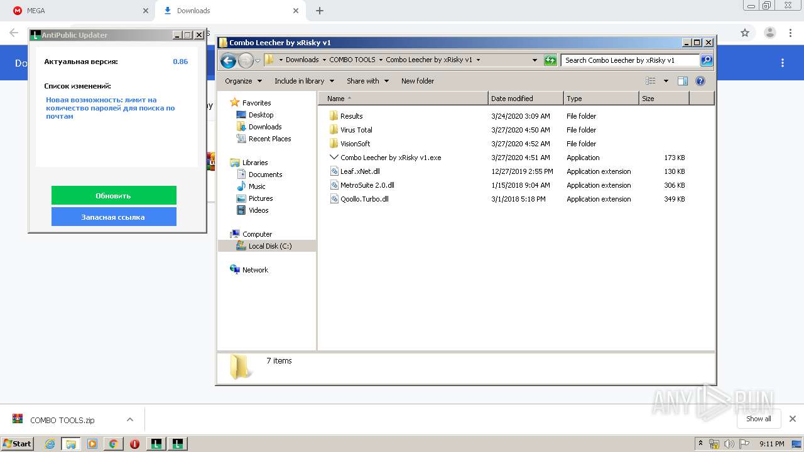Sort by the Size column header
The width and height of the screenshot is (804, 452).
tap(664, 99)
